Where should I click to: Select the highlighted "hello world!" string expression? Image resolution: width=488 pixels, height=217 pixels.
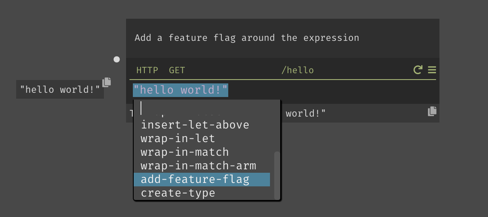(x=181, y=90)
